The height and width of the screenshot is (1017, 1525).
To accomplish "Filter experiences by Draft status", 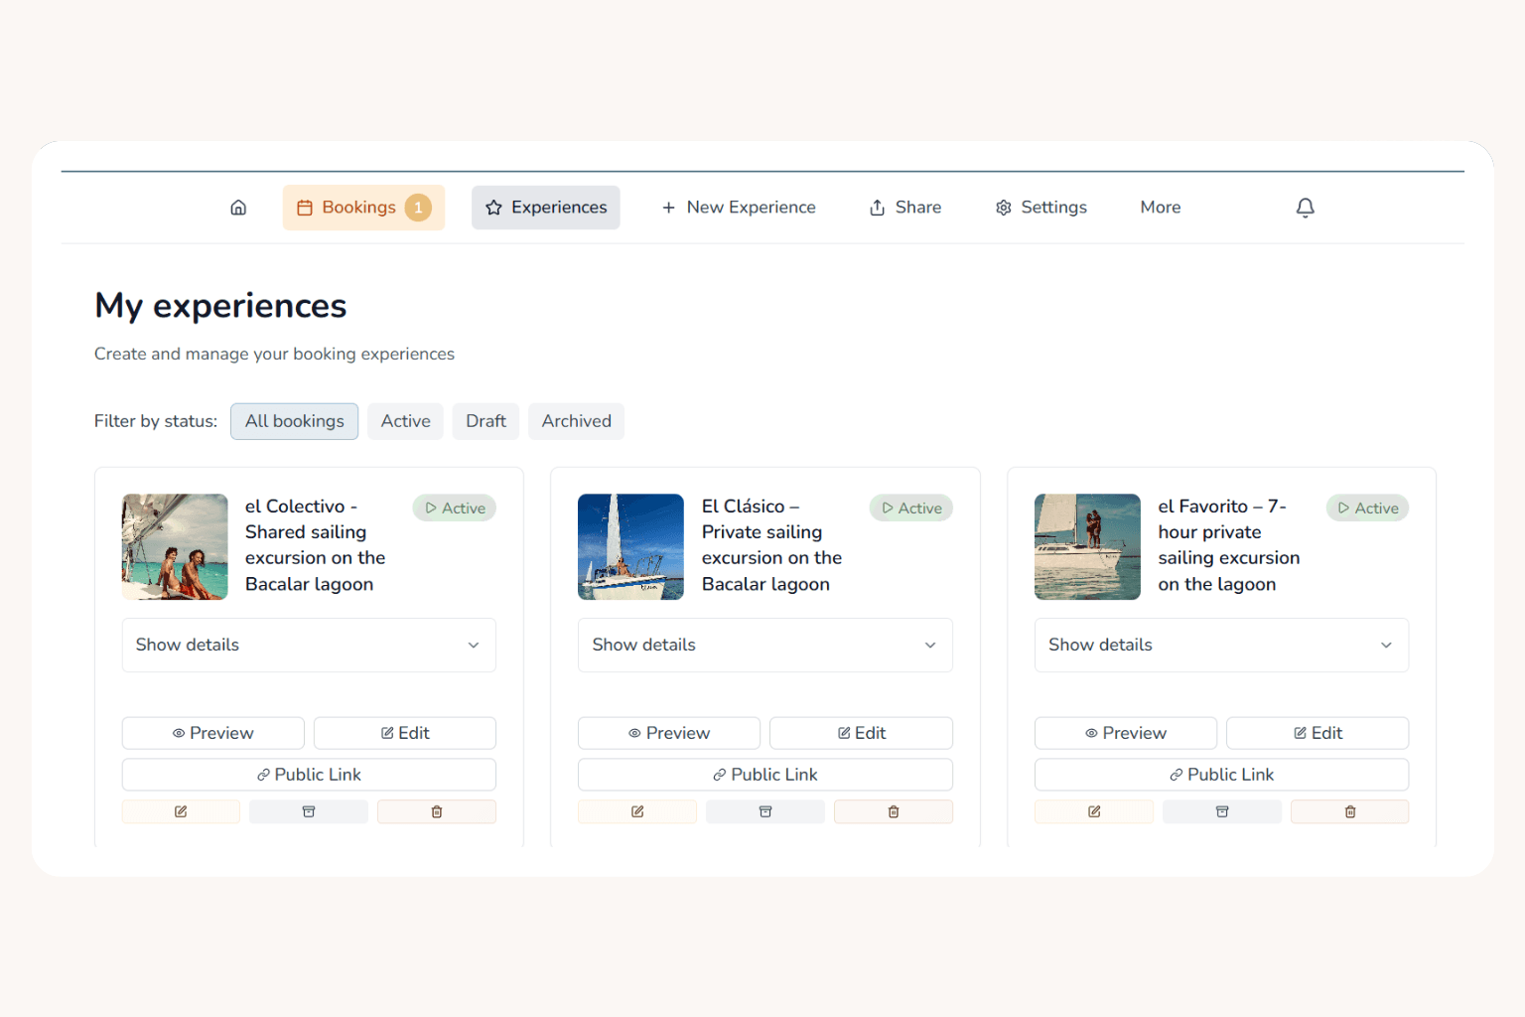I will tap(485, 421).
